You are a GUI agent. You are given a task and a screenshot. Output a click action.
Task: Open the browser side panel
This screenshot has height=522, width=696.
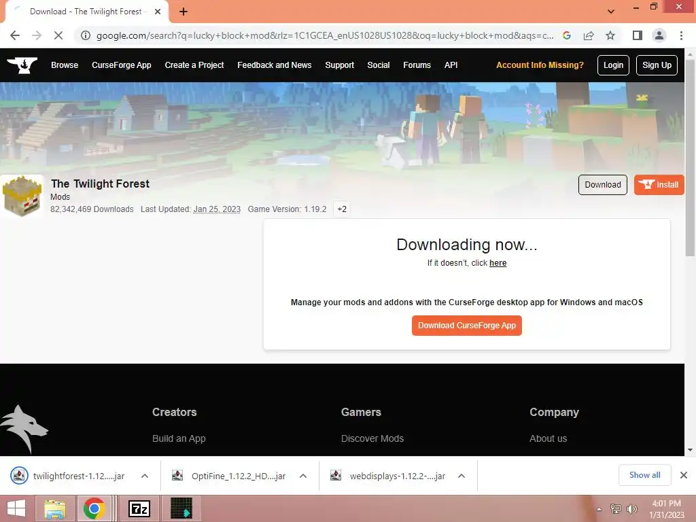click(638, 35)
